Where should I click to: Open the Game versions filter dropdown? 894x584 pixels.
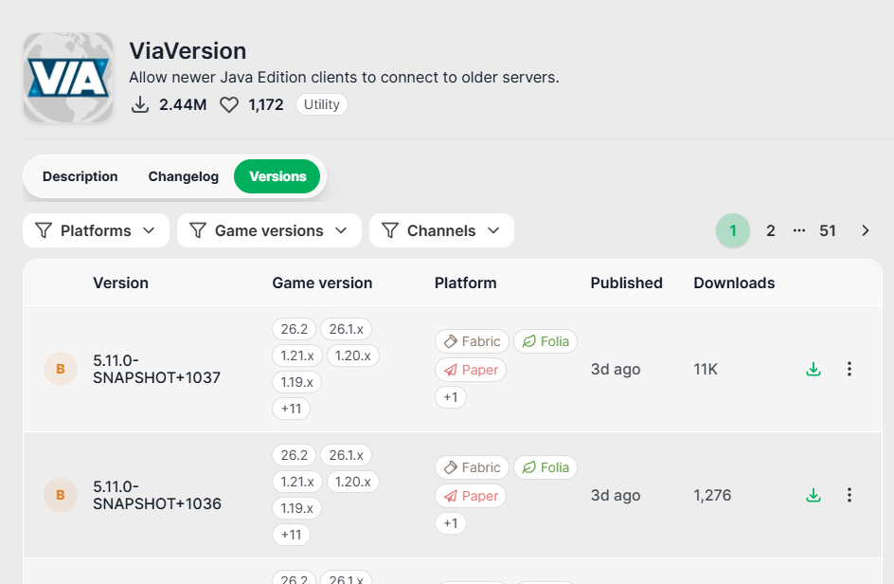(x=269, y=230)
